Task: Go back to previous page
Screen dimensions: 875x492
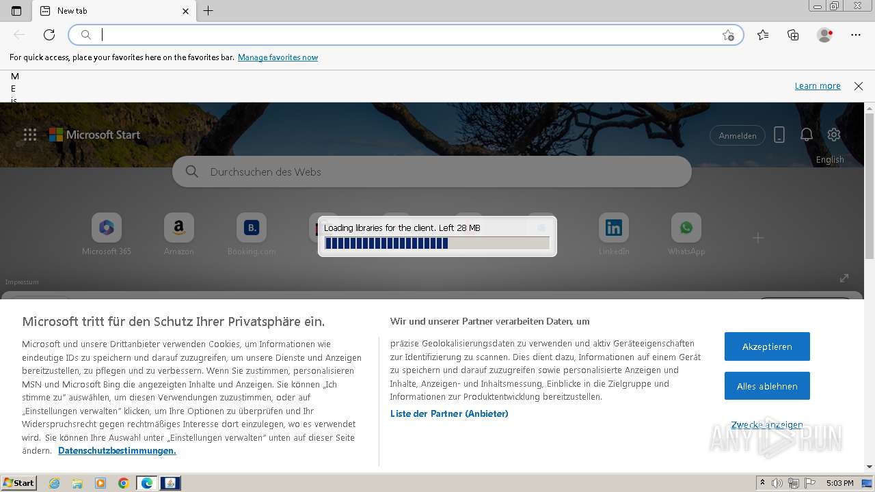Action: click(x=19, y=35)
